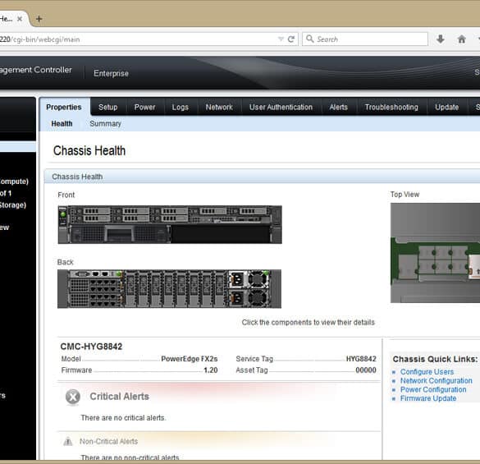Go to the browser home page icon
Viewport: 480px width, 464px height.
462,39
